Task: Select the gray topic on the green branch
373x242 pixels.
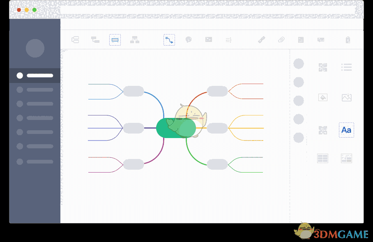Action: [217, 164]
